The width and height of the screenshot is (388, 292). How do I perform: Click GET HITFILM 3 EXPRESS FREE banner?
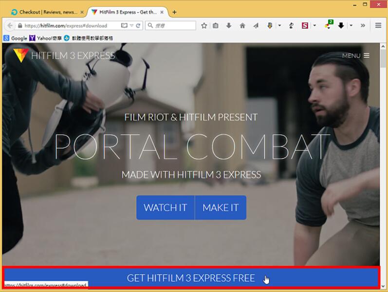(191, 277)
